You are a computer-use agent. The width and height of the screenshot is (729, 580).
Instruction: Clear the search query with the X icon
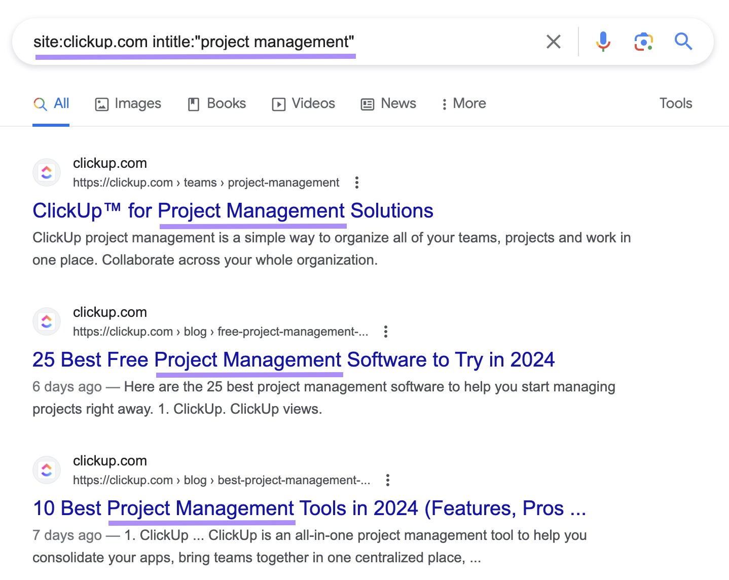point(554,42)
